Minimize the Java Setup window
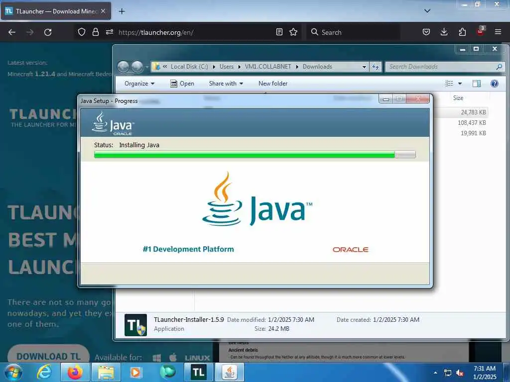Screen dimensions: 510x382 coord(386,99)
